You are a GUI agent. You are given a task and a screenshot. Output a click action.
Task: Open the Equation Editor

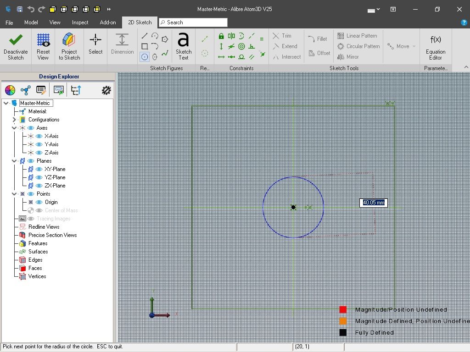pos(436,47)
